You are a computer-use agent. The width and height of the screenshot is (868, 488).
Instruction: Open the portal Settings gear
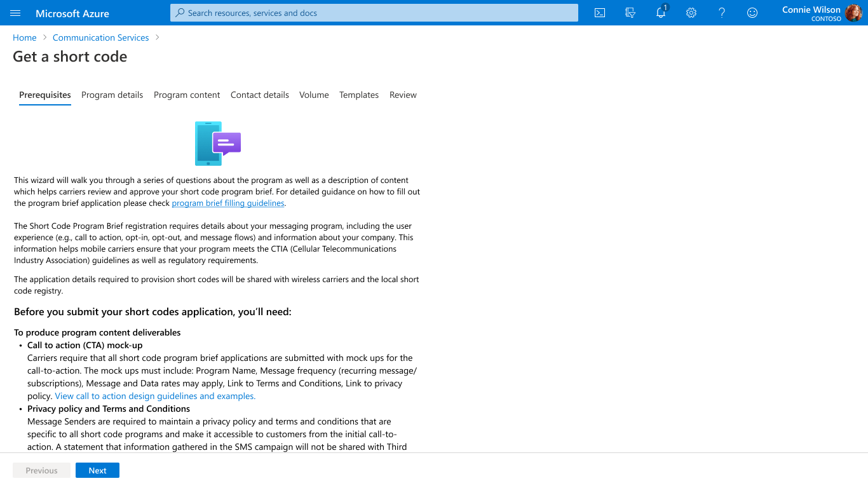point(691,13)
